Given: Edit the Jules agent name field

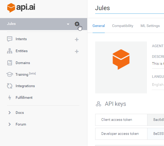Looking at the screenshot, I should coord(130,8).
